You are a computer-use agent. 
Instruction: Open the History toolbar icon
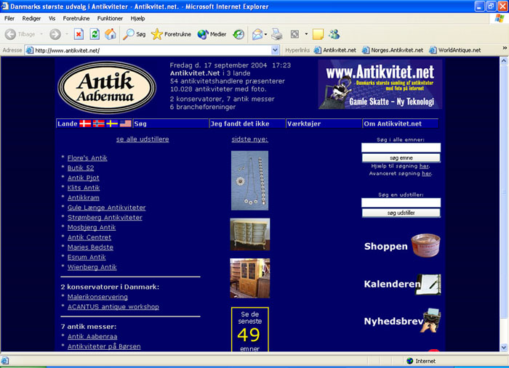pos(239,34)
